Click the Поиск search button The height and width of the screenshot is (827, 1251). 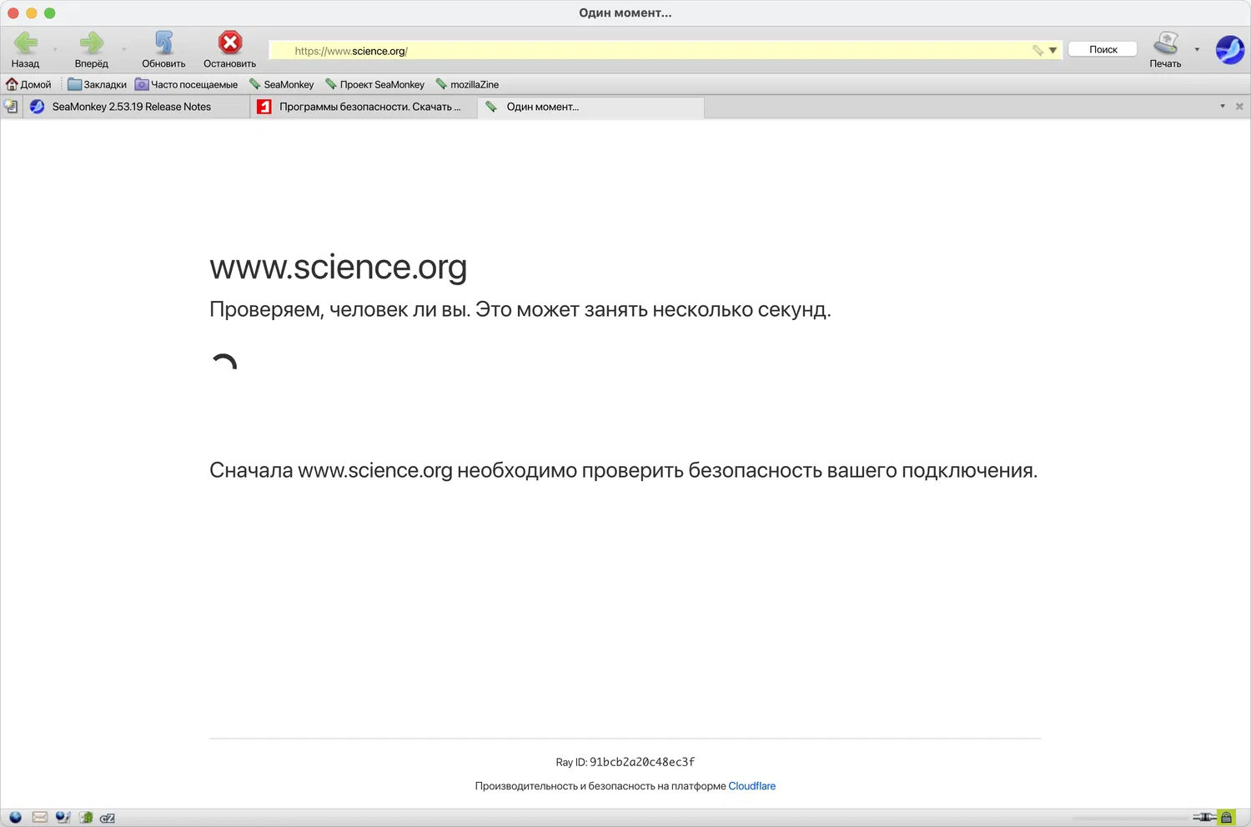pyautogui.click(x=1103, y=50)
